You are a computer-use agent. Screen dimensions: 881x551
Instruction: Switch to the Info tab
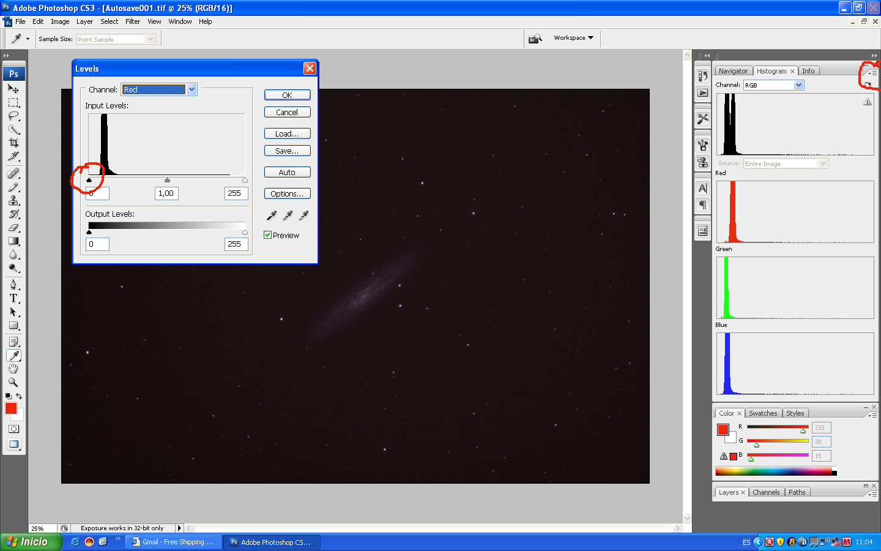coord(808,71)
